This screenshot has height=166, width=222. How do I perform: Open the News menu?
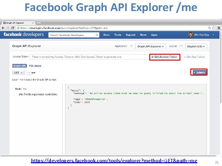[x=143, y=35]
